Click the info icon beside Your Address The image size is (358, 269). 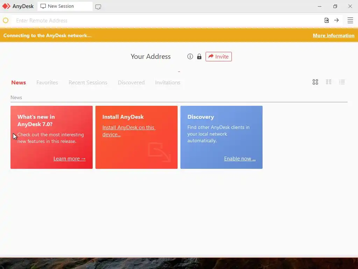(x=190, y=56)
